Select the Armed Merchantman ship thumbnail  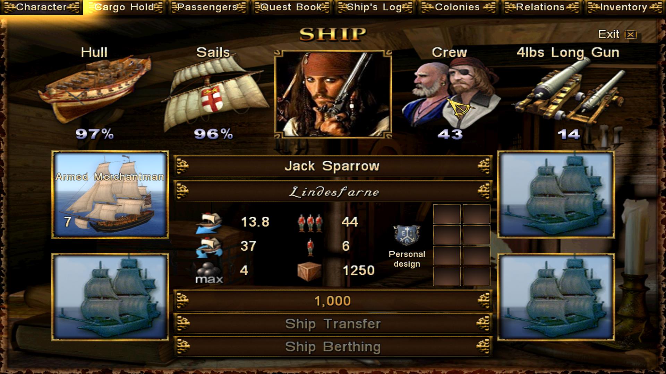pos(110,195)
